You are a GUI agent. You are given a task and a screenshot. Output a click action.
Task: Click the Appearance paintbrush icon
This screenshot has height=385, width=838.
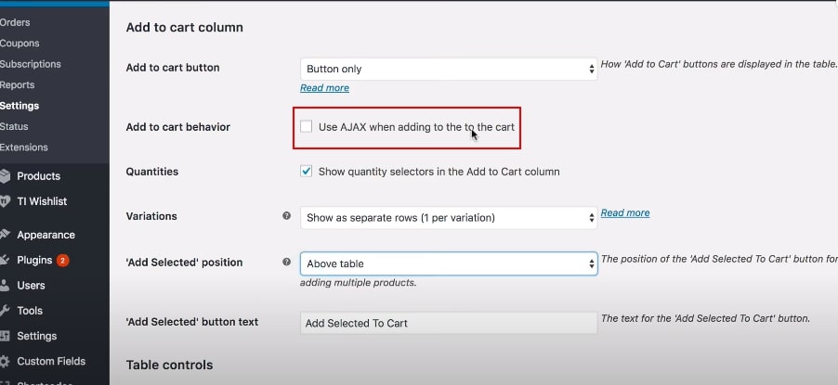pos(6,235)
